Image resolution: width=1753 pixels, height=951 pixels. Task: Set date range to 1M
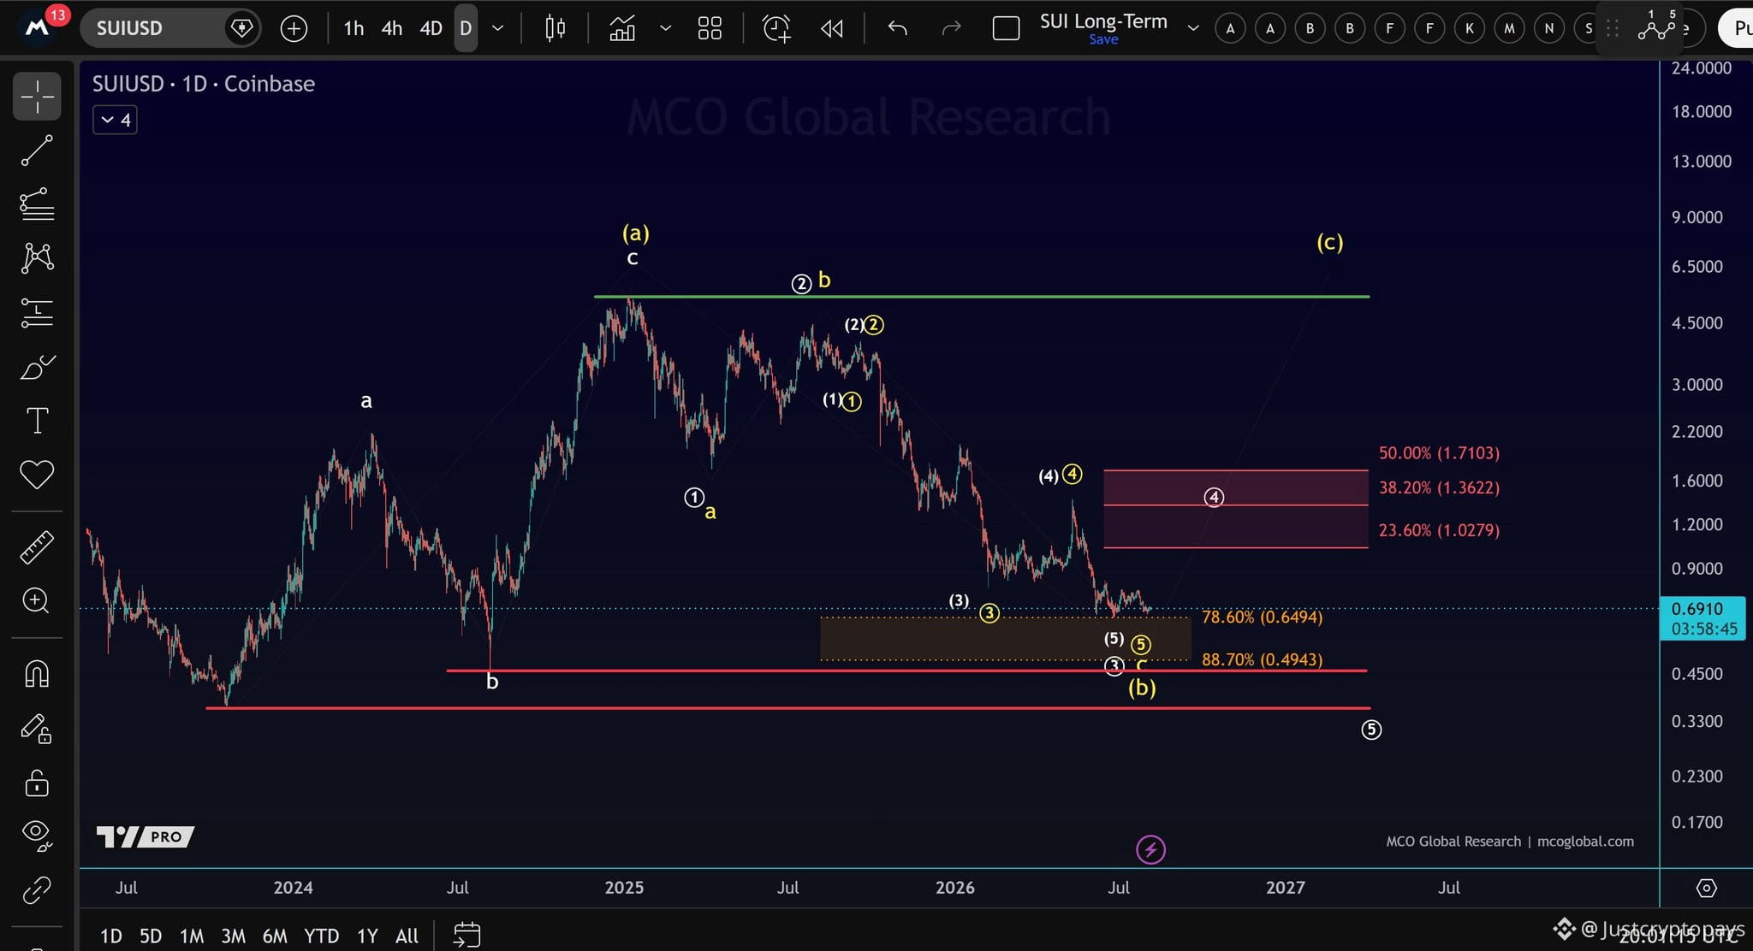click(192, 936)
